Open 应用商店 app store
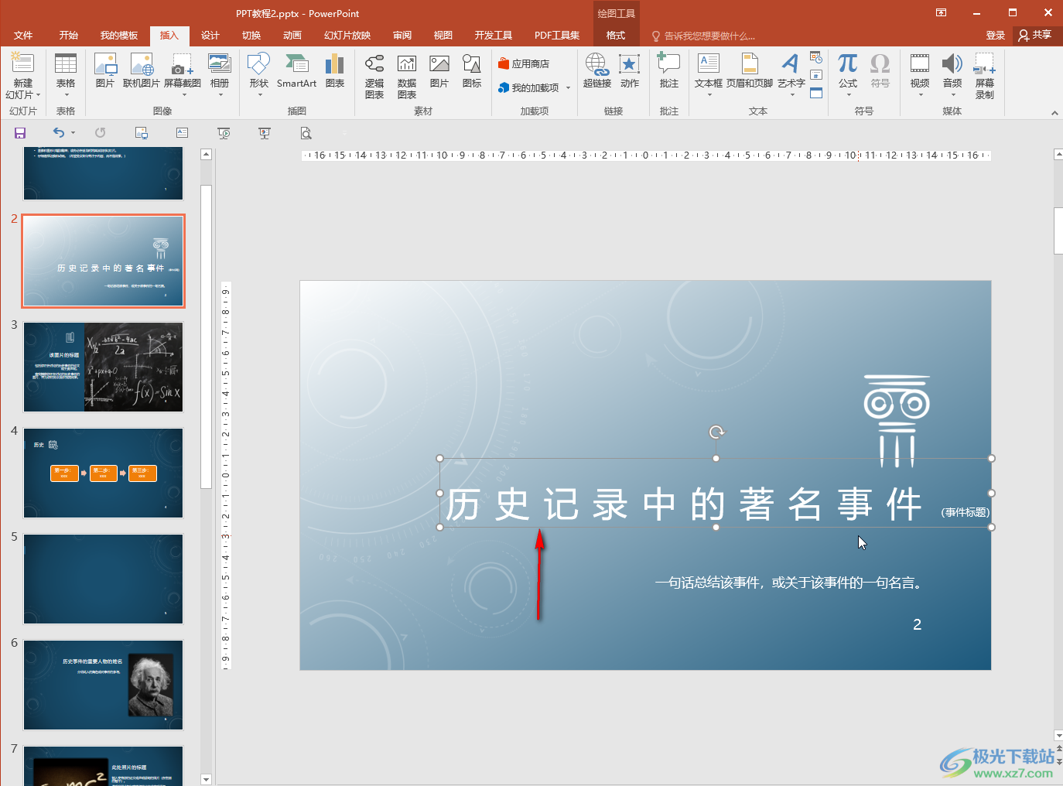 click(x=524, y=63)
